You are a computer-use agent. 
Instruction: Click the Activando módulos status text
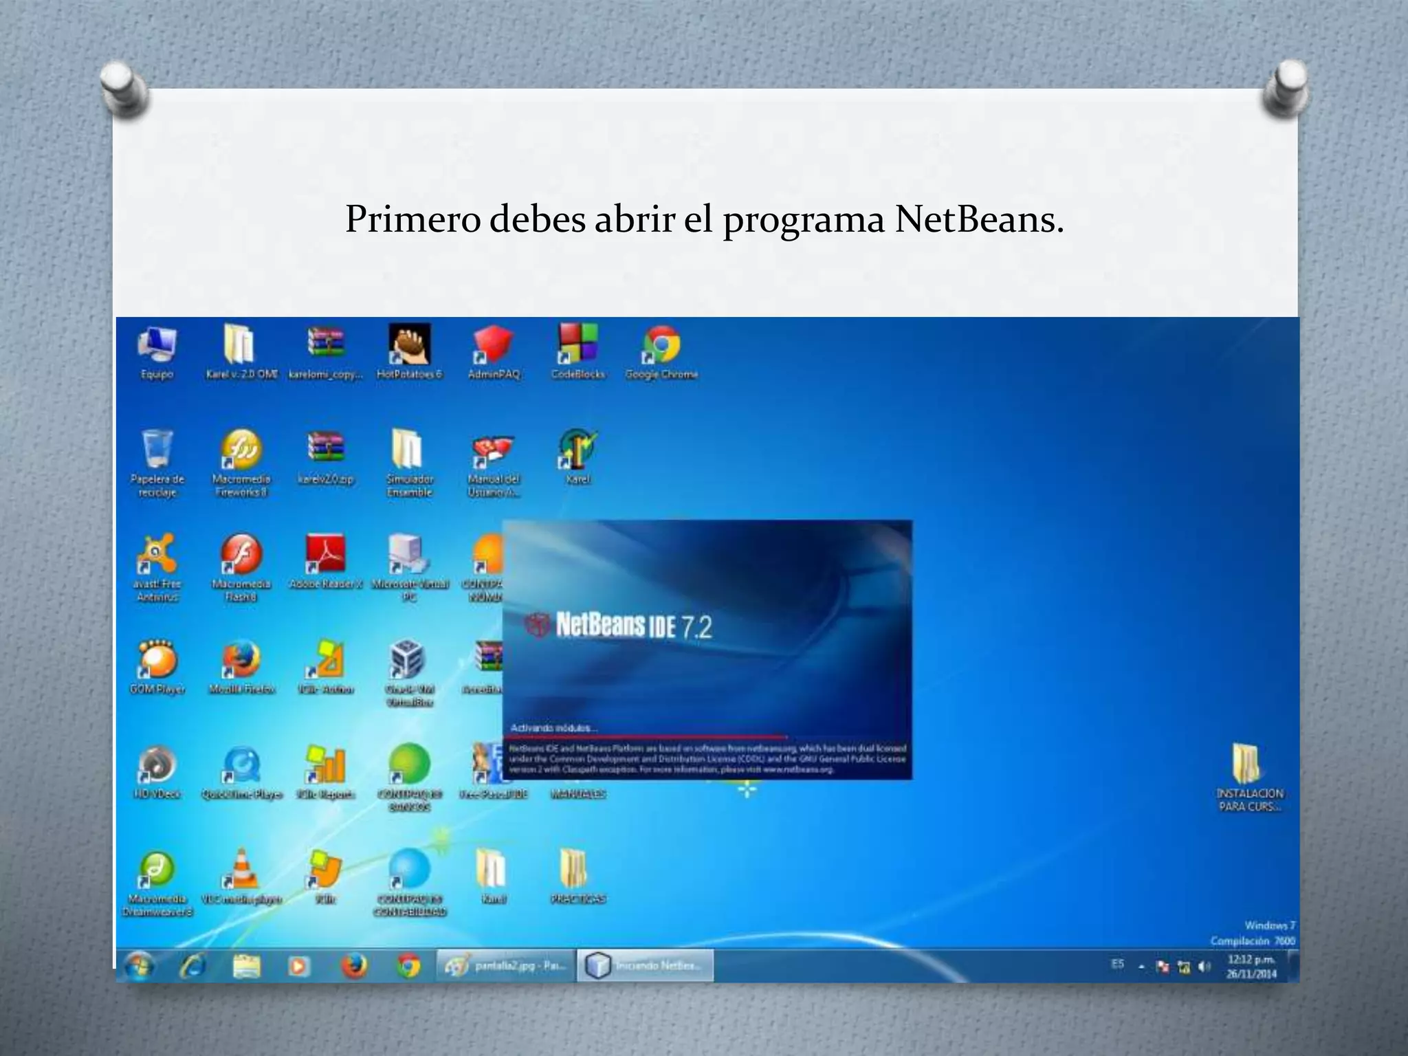pyautogui.click(x=554, y=727)
